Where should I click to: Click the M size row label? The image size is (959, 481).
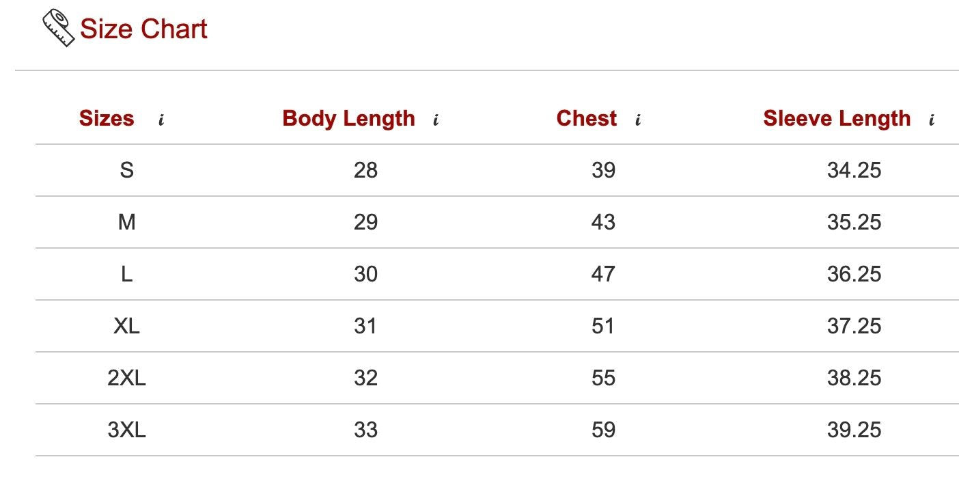[x=126, y=222]
